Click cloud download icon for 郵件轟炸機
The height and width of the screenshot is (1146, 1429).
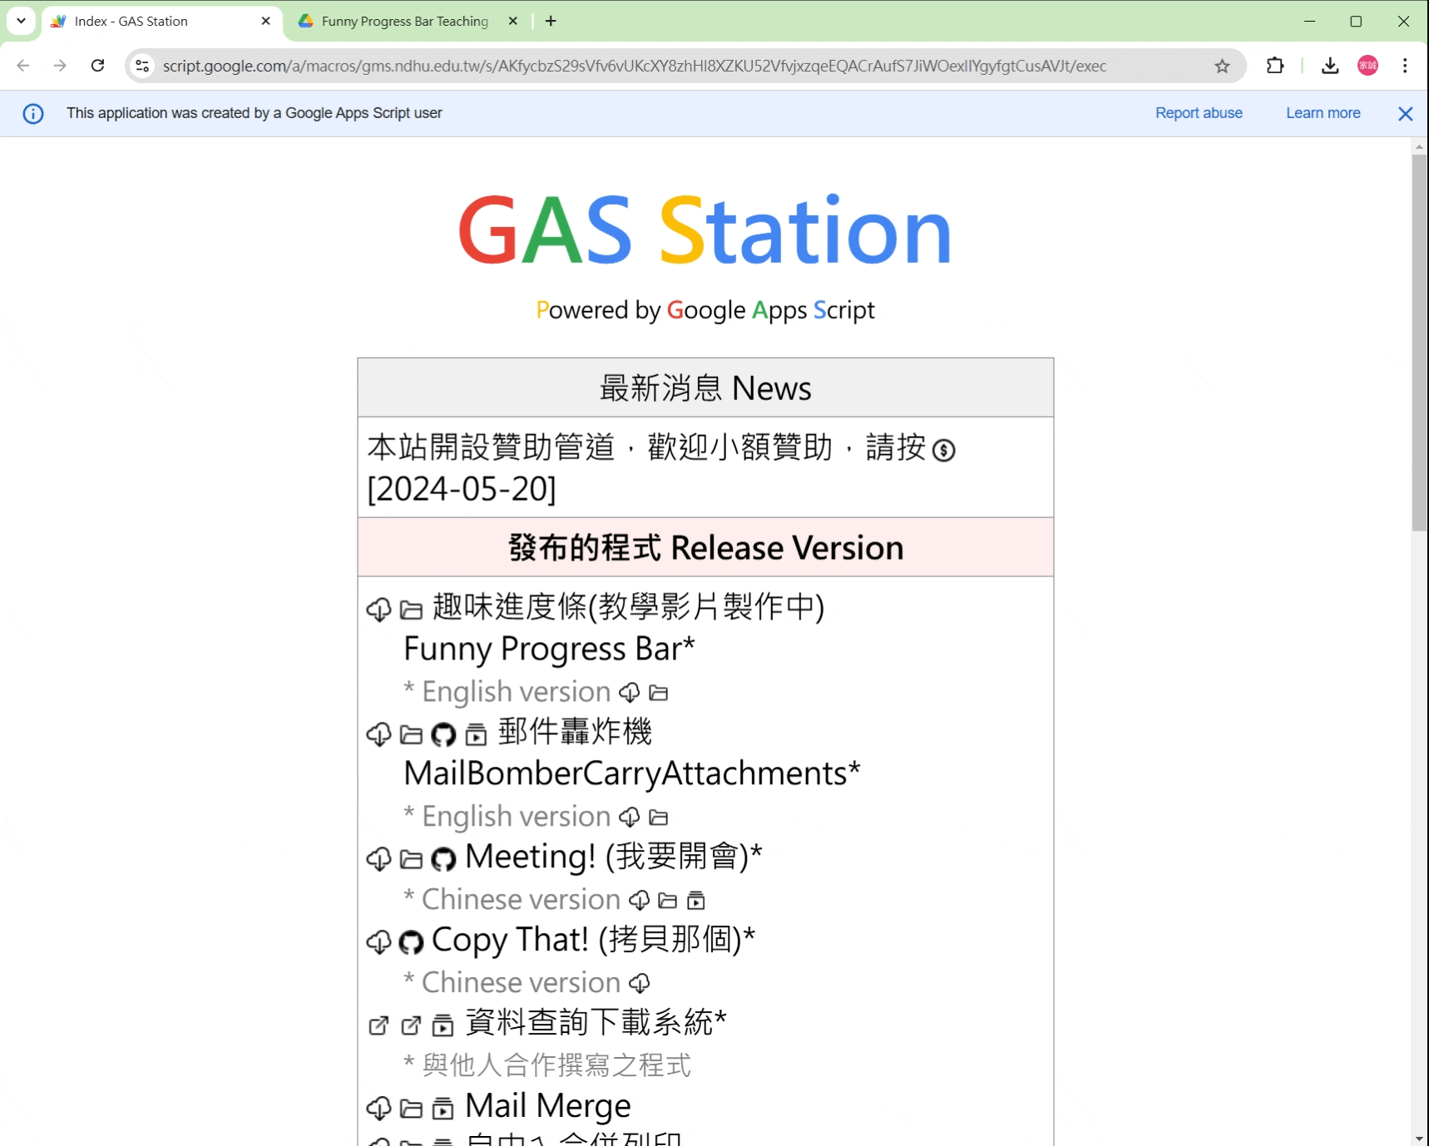point(378,734)
